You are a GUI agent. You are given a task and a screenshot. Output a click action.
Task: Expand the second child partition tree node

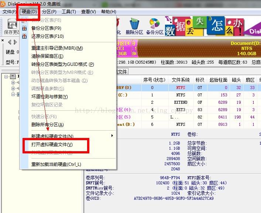(13, 88)
